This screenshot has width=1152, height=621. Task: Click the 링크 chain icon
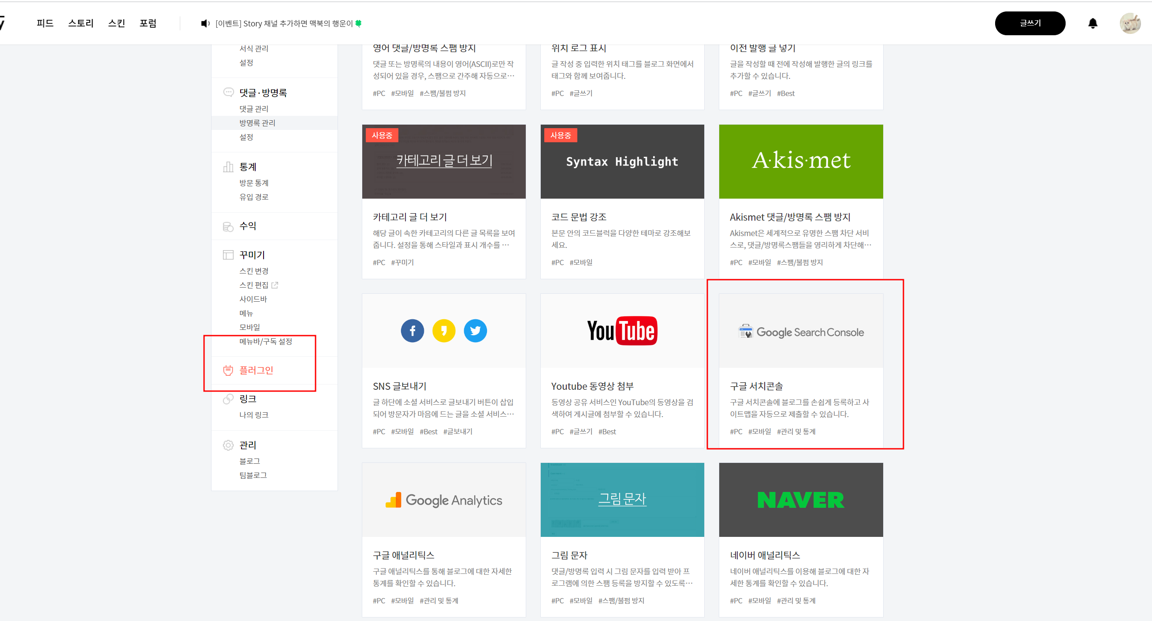(228, 399)
